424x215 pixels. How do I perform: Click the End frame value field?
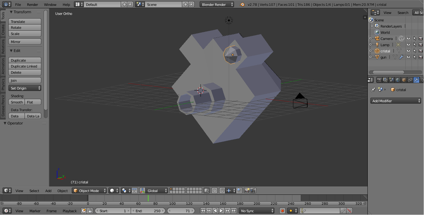pos(148,211)
